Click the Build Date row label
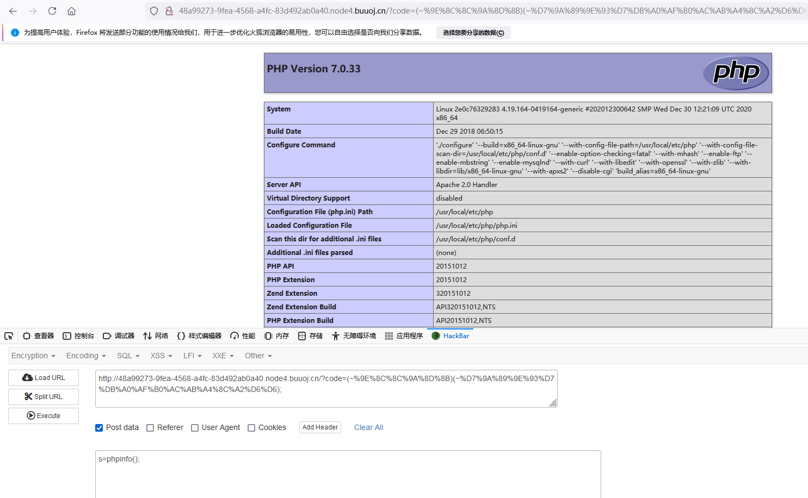808x498 pixels. click(284, 132)
